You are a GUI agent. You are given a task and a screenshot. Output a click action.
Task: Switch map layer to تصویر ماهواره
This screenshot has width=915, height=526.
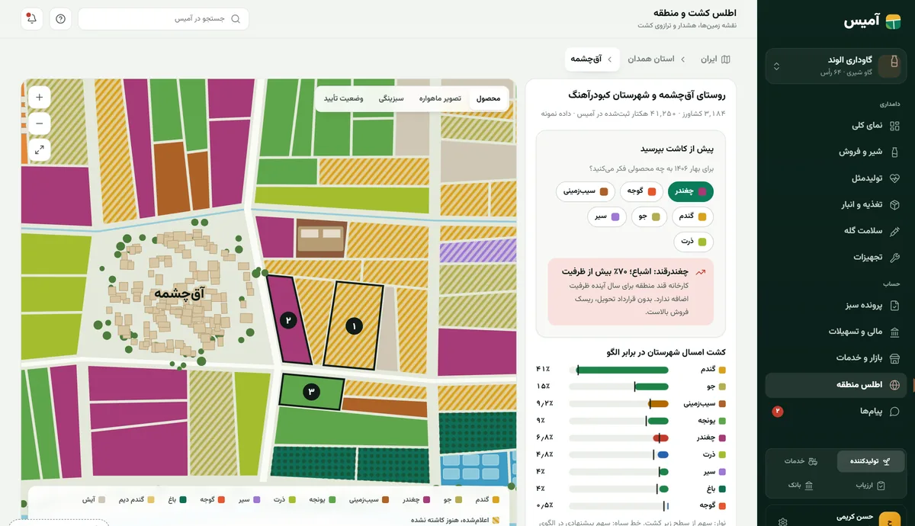coord(440,98)
